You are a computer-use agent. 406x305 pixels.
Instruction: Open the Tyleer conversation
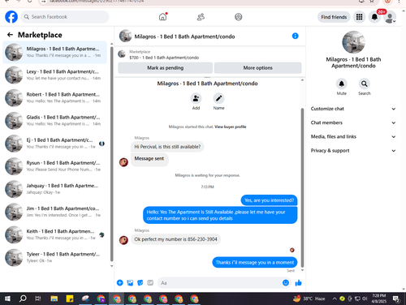pyautogui.click(x=54, y=257)
